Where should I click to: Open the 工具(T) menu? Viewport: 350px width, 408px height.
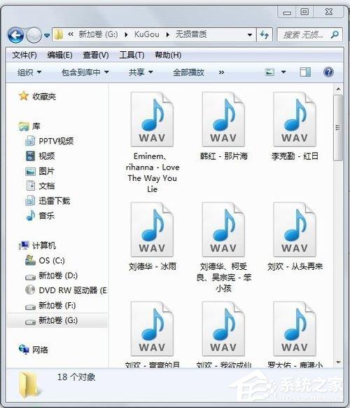[x=132, y=55]
